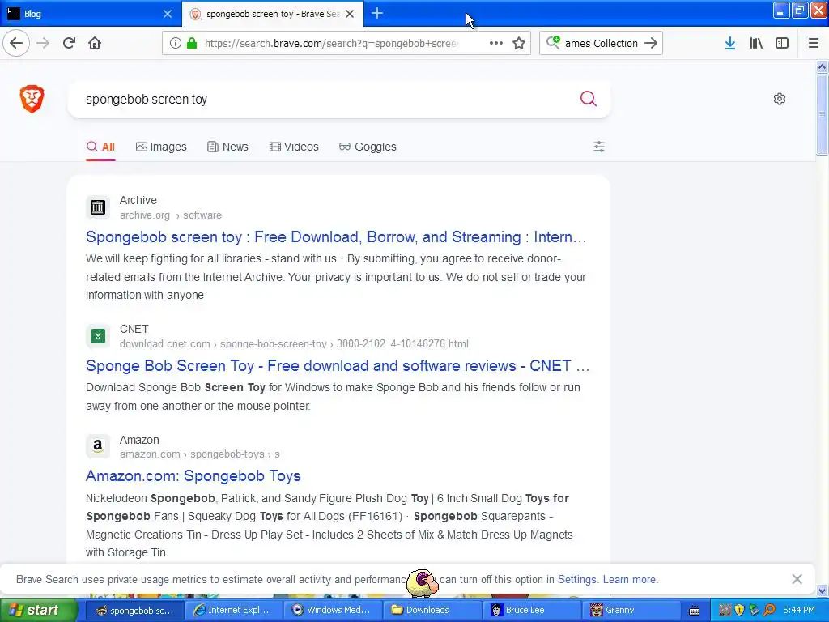Select the spongebob screen toy tab
Image resolution: width=829 pixels, height=622 pixels.
(x=272, y=14)
